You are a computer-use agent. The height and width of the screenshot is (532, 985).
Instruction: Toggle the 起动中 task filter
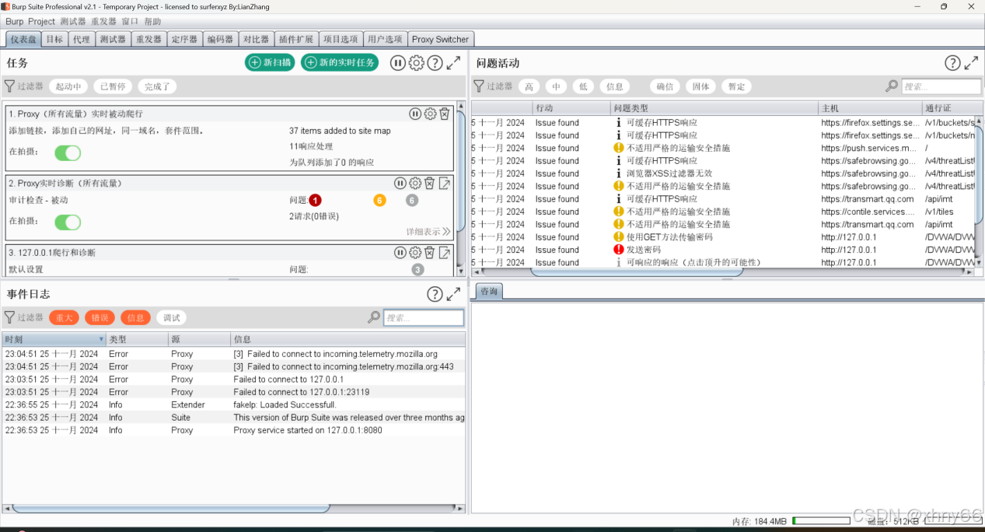point(68,86)
